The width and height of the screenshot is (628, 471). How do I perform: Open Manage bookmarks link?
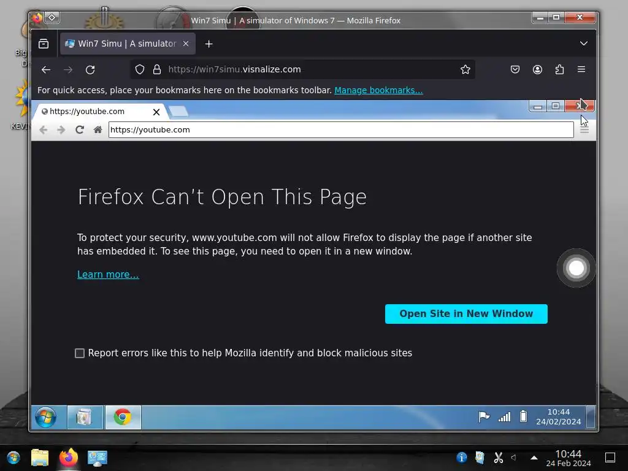click(x=378, y=91)
